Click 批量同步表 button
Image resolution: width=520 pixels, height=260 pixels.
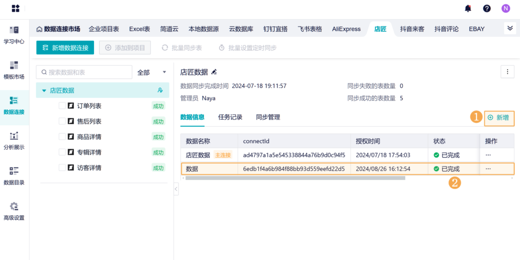point(182,48)
